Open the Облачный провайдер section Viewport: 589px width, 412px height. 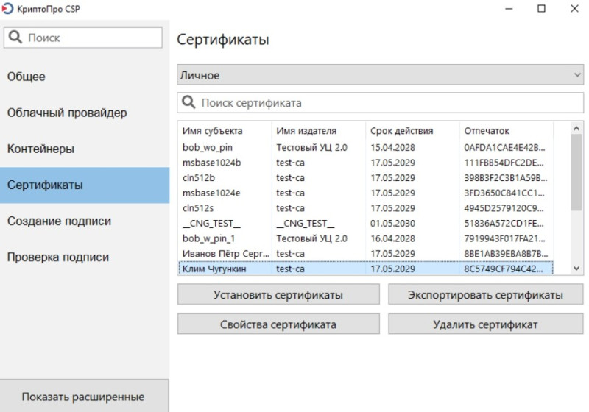(x=85, y=113)
